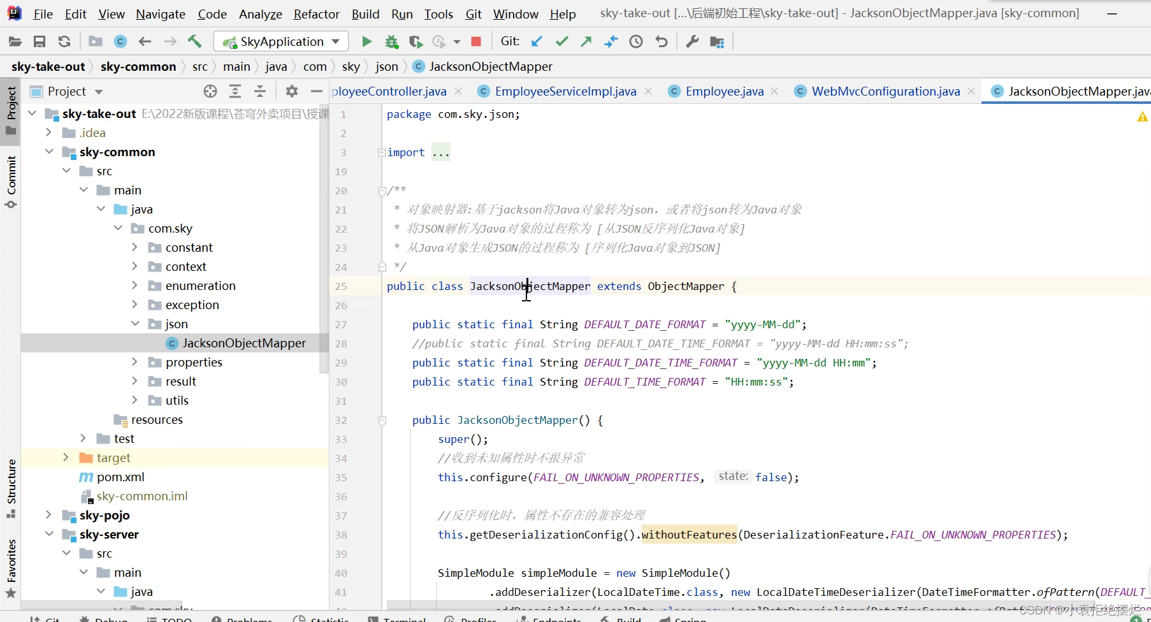Click Git commit checkmark icon

pyautogui.click(x=561, y=41)
